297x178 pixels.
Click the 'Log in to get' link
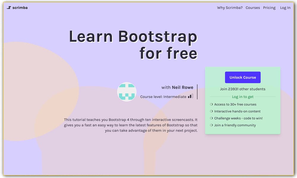(x=243, y=96)
